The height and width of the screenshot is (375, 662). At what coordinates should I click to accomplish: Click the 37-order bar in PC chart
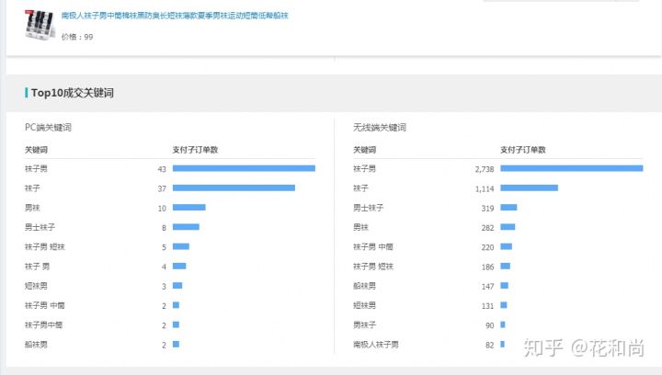[x=234, y=187]
